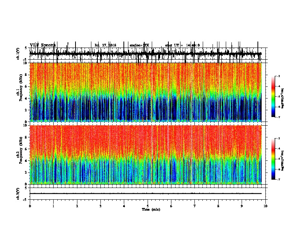299x231 pixels.
Task: Click the ch.3 flat voltage trace
Action: click(x=145, y=194)
